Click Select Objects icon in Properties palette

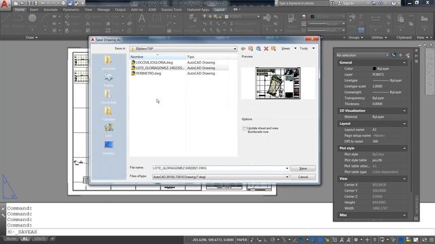point(400,56)
